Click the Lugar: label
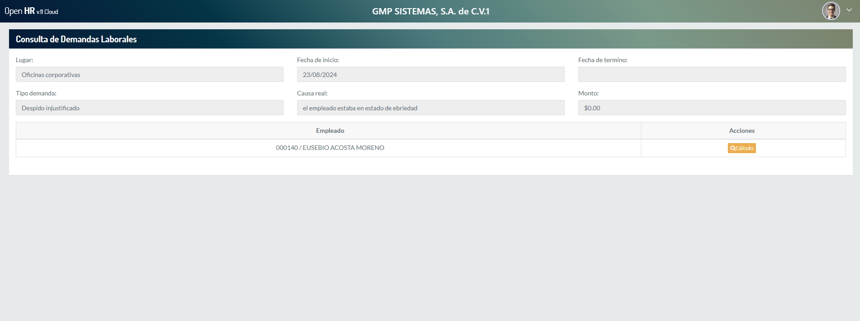860x321 pixels. click(x=24, y=60)
